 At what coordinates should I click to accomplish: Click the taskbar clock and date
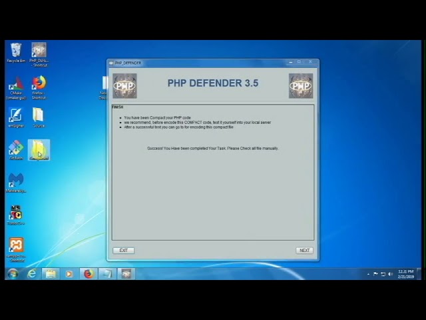(406, 274)
